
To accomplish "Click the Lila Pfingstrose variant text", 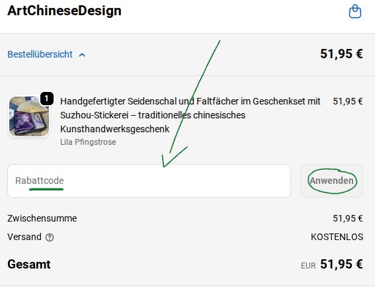I will point(88,142).
